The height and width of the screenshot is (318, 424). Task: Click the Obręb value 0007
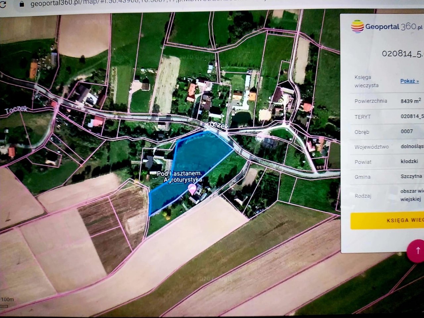click(407, 131)
